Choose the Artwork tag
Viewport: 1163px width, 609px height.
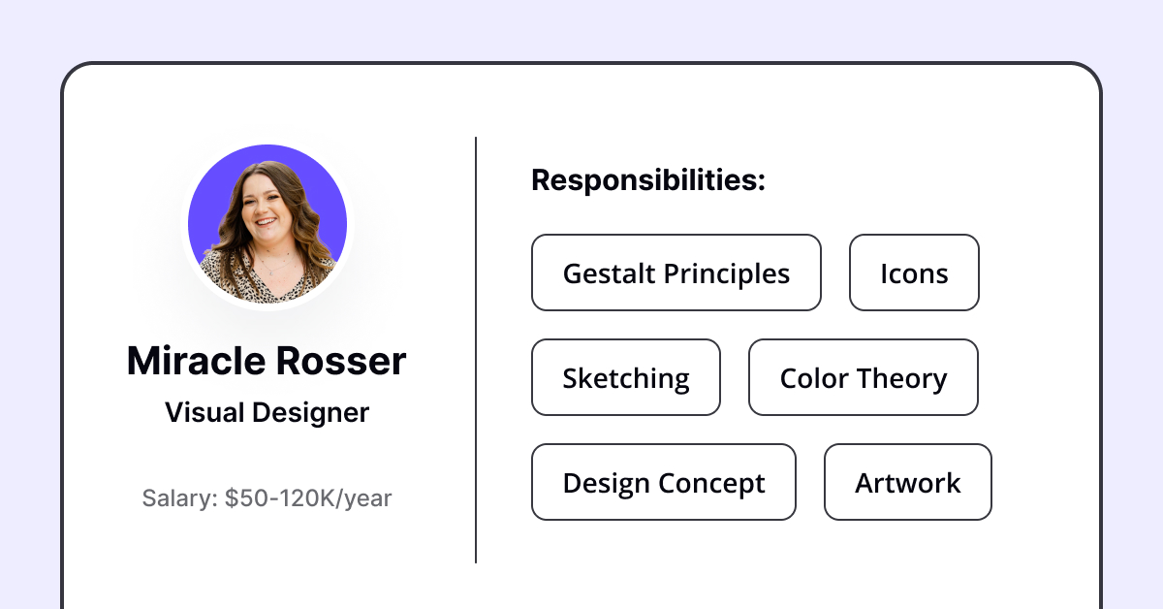[x=908, y=482]
